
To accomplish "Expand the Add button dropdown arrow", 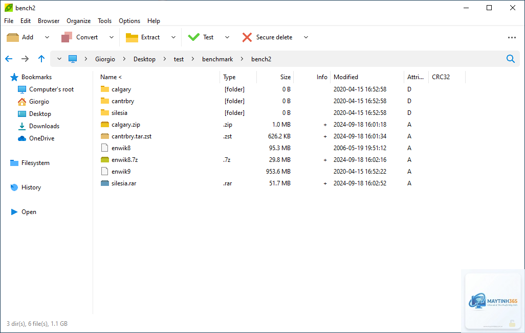I will (47, 37).
